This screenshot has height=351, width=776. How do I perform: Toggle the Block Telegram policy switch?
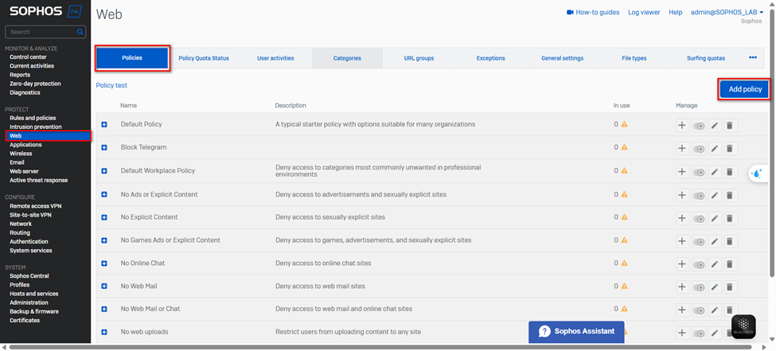click(x=699, y=149)
